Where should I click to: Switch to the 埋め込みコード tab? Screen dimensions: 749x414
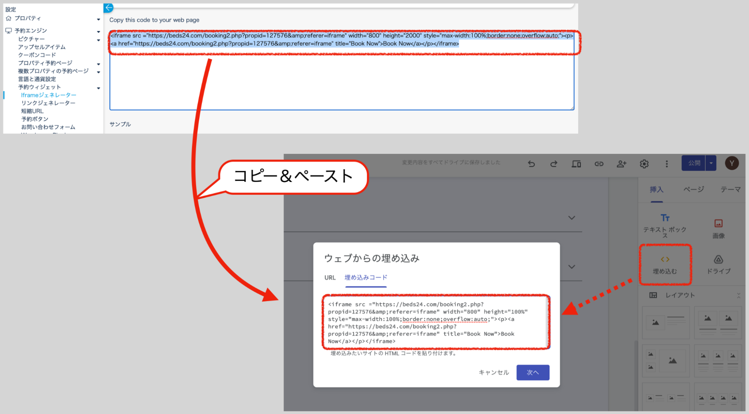pos(366,277)
